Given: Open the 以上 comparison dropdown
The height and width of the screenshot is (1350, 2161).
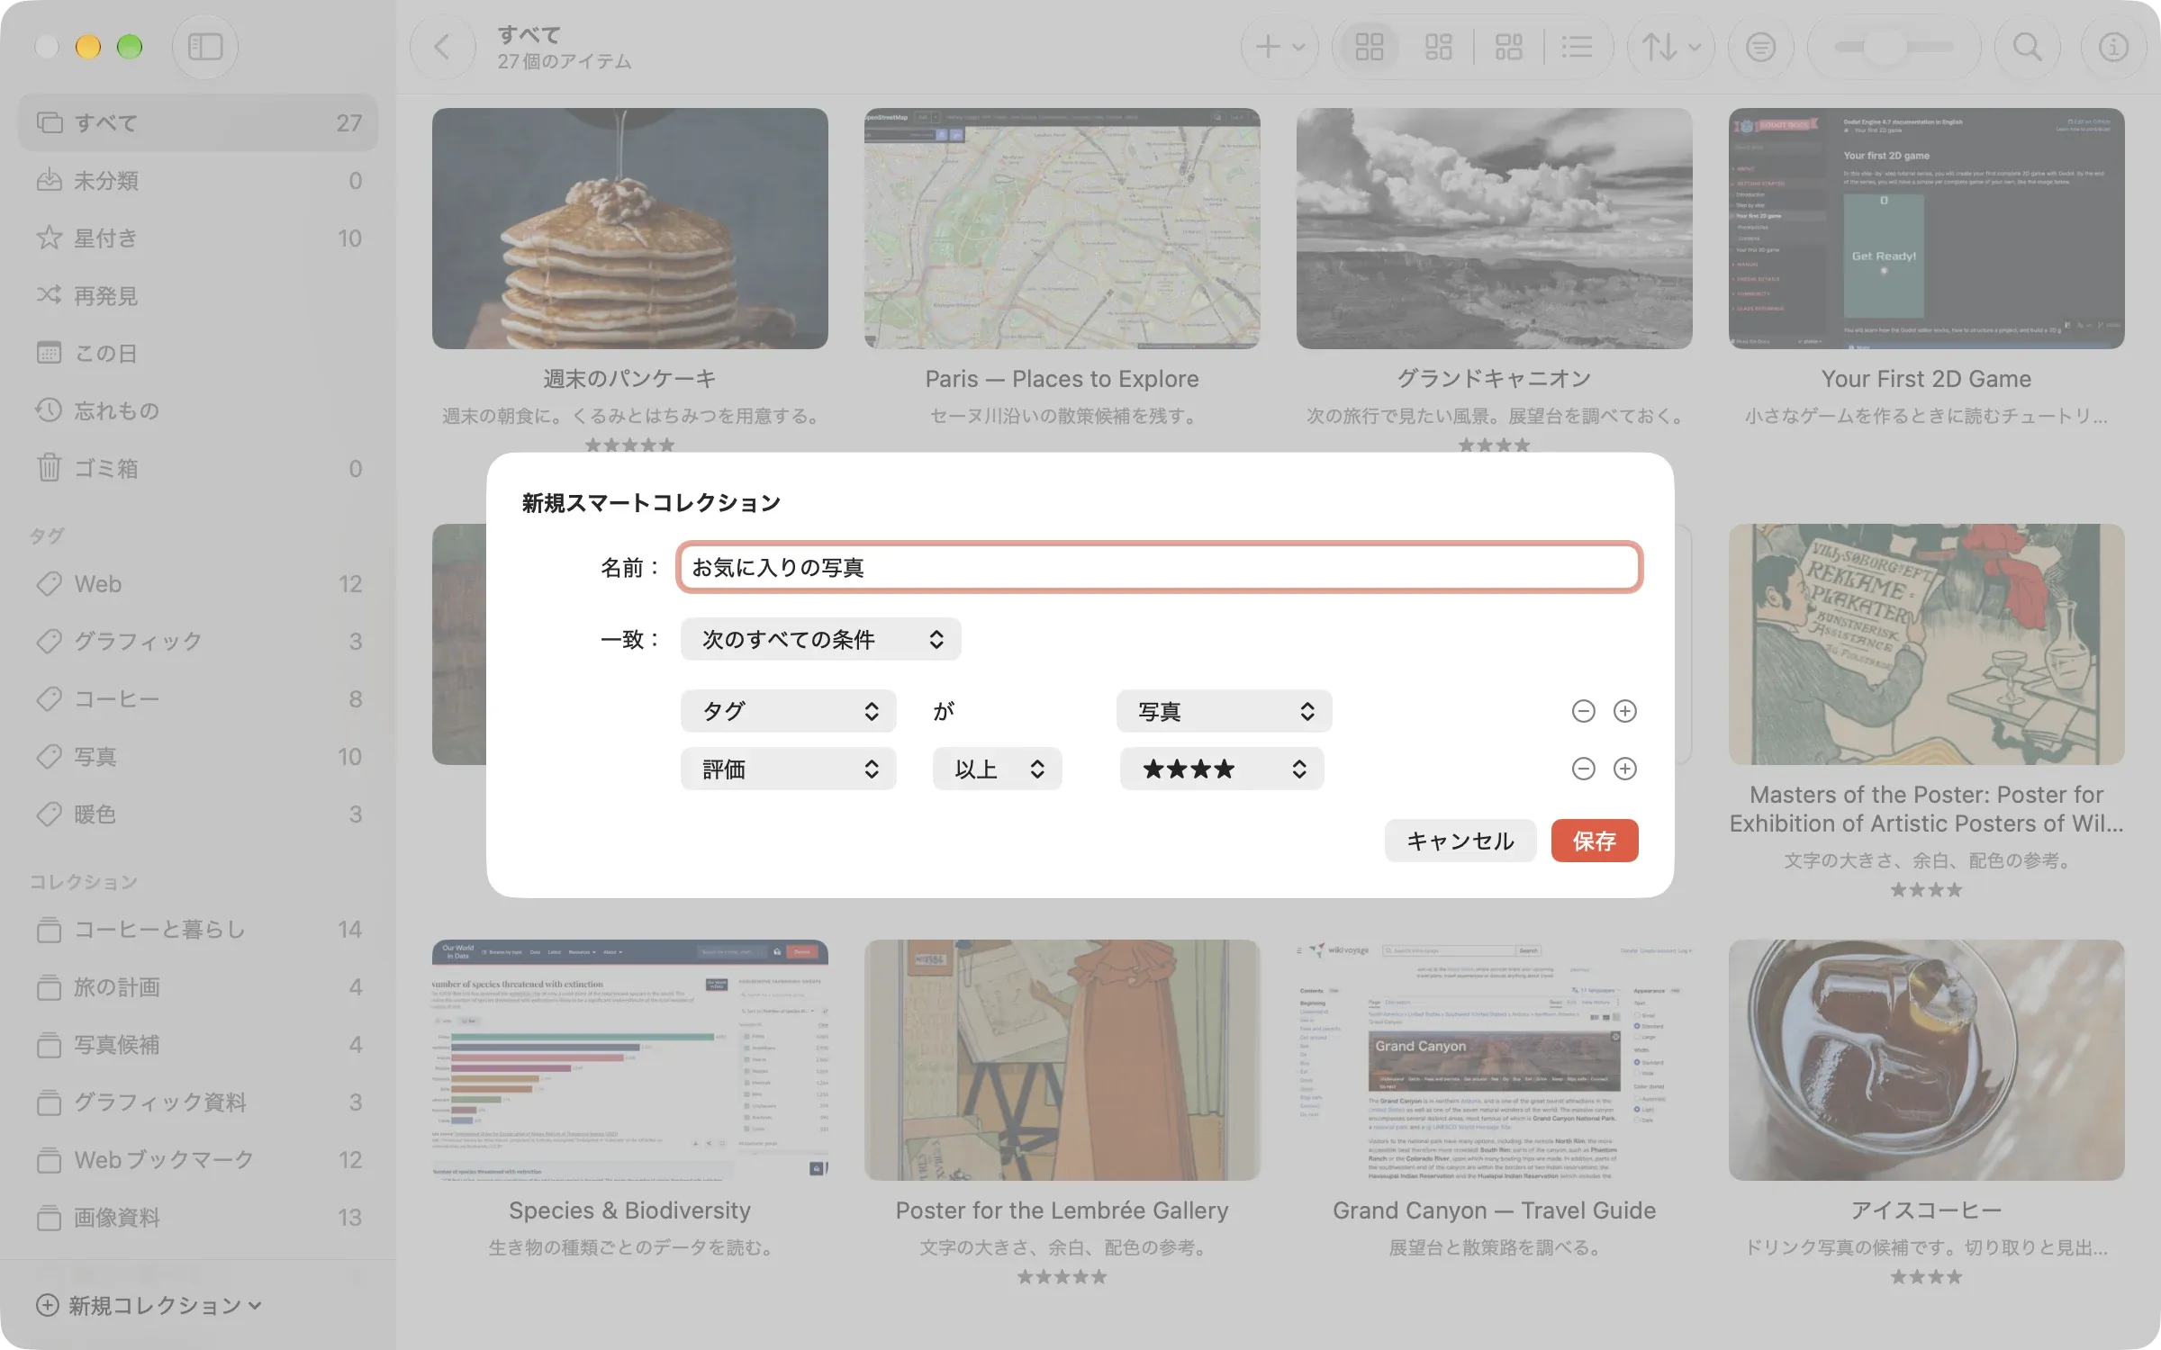Looking at the screenshot, I should pyautogui.click(x=997, y=769).
